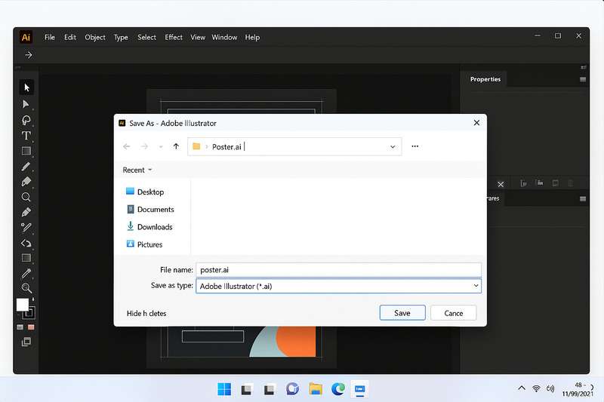Select Downloads in sidebar
This screenshot has height=402, width=604.
(x=149, y=226)
